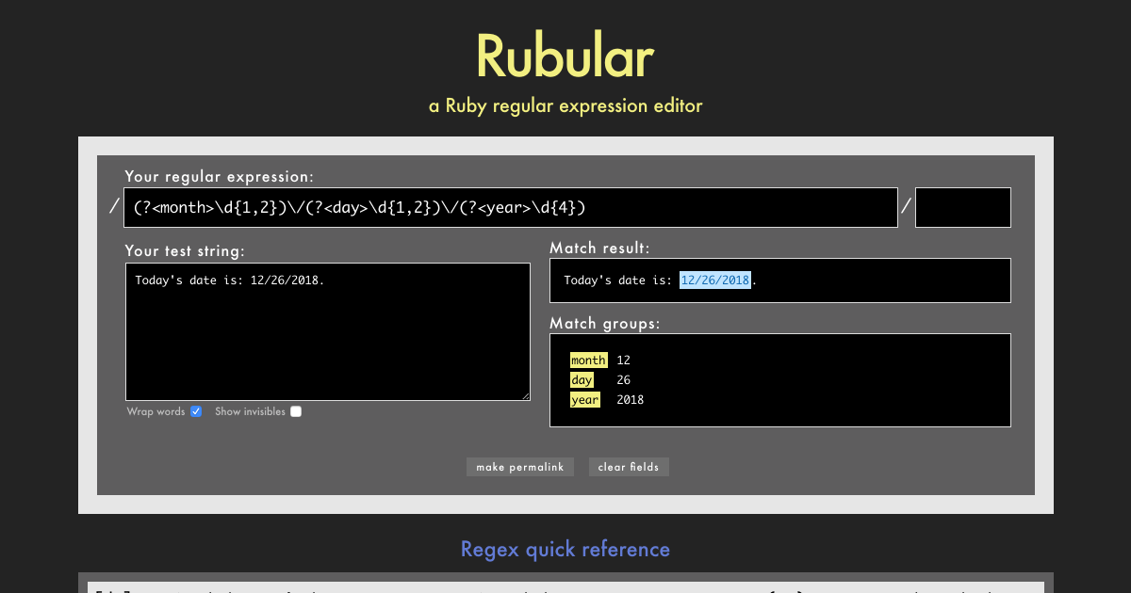The width and height of the screenshot is (1131, 593).
Task: Uncheck "Wrap words" under the test string
Action: pyautogui.click(x=196, y=411)
